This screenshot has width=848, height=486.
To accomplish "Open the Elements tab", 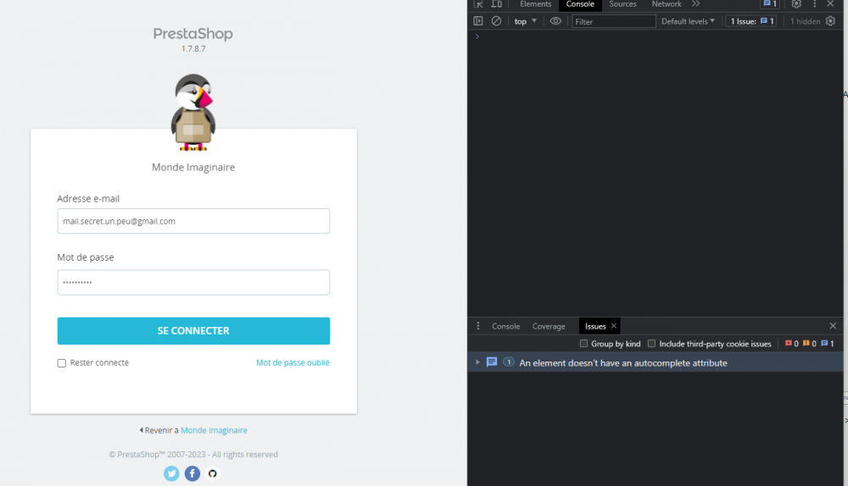I will [535, 4].
